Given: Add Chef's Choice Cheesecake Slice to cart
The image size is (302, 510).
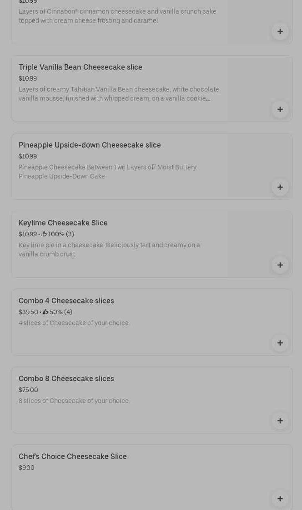Looking at the screenshot, I should click(x=280, y=499).
